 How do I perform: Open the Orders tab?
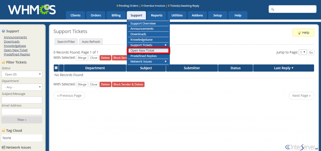96,16
